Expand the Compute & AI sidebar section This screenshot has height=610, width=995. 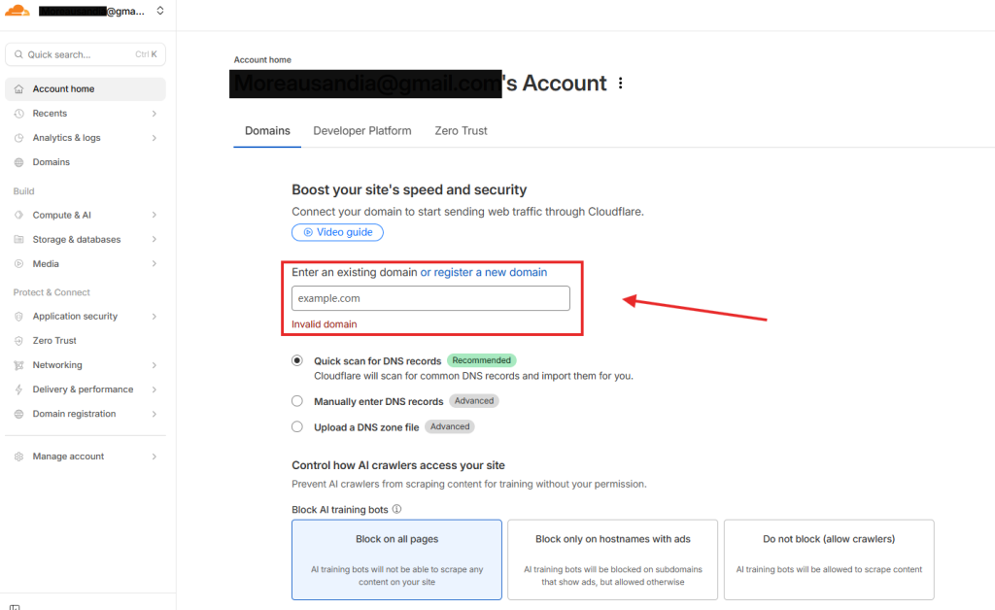click(154, 216)
